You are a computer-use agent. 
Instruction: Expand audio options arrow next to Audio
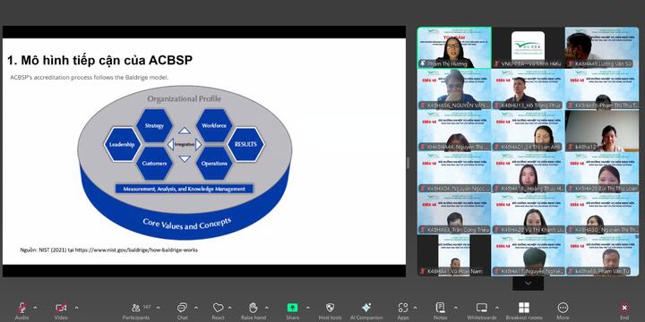click(x=35, y=308)
